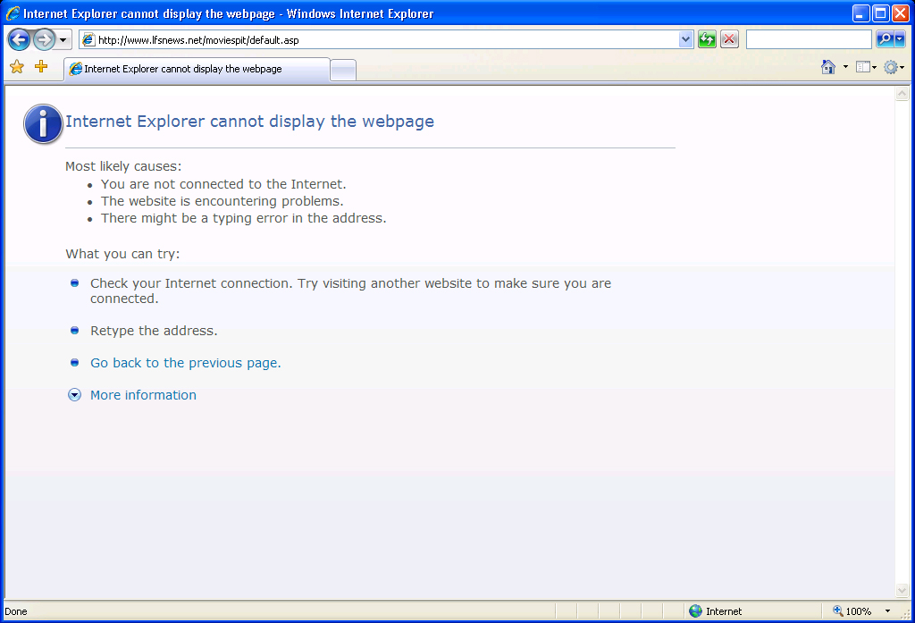Viewport: 915px width, 623px height.
Task: Click the vertical scrollbar down arrow
Action: tap(902, 590)
